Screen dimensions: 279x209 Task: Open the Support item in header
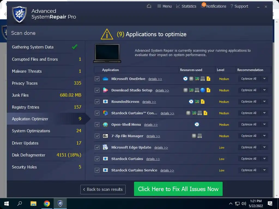239,6
